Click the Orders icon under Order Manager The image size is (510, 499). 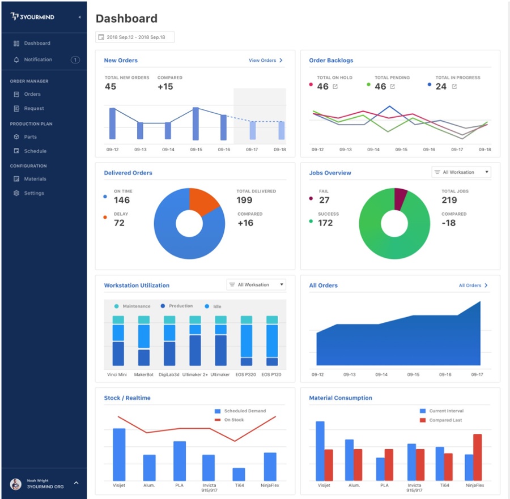[x=16, y=94]
